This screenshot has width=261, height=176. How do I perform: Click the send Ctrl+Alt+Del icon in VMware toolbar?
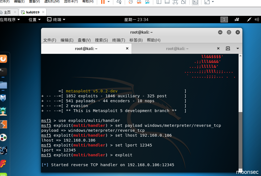[119, 2]
